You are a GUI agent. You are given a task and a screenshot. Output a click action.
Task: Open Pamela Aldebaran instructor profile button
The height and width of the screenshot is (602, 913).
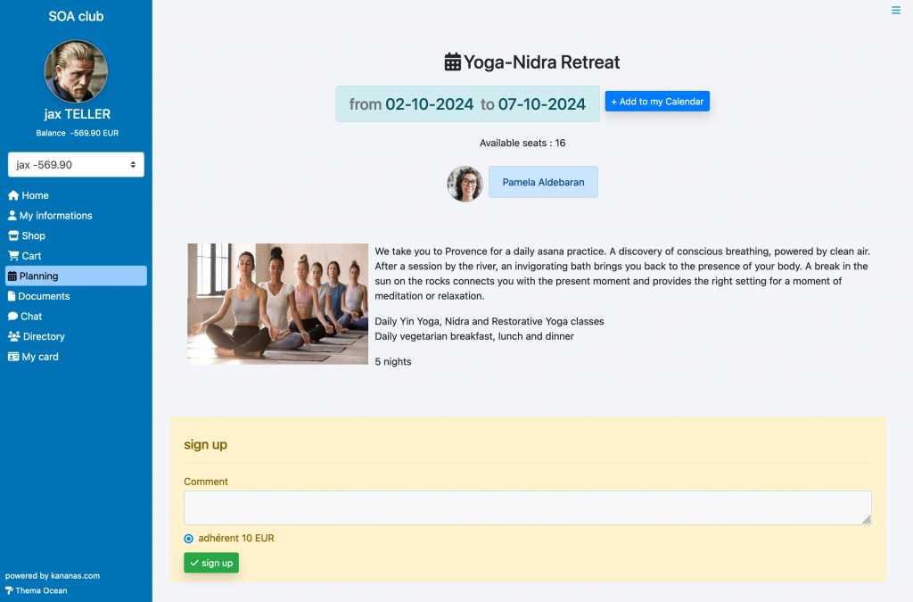[x=543, y=182]
